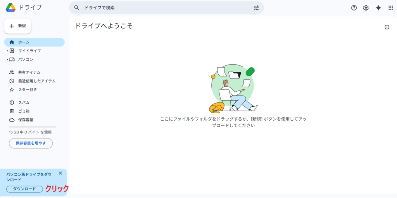This screenshot has height=198, width=397.
Task: Click the Gemini sparkle icon
Action: [378, 8]
